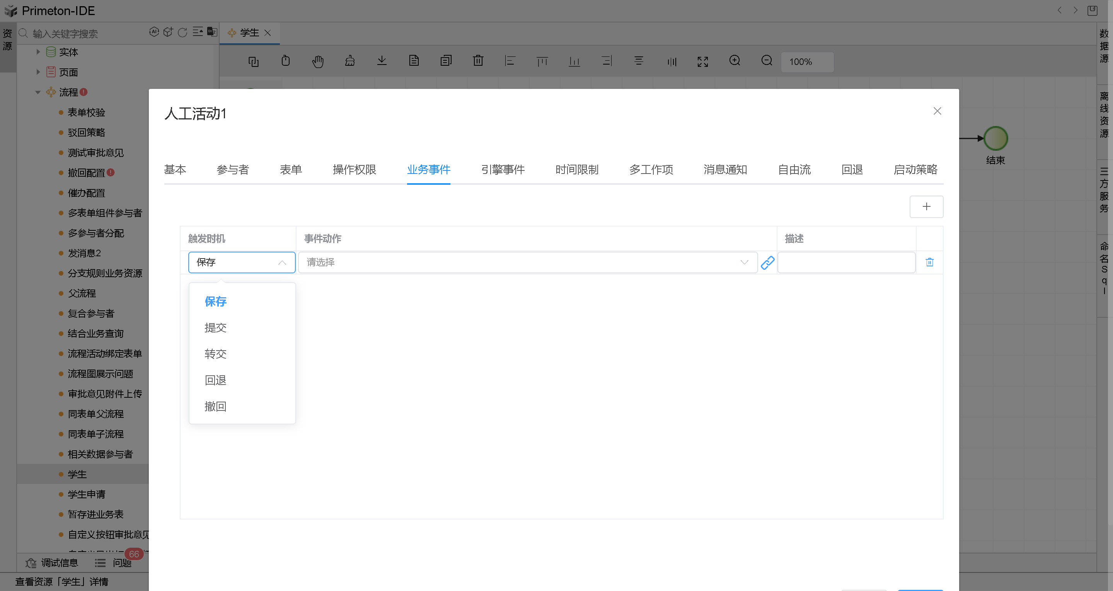Expand the 实体 tree node

pos(38,52)
